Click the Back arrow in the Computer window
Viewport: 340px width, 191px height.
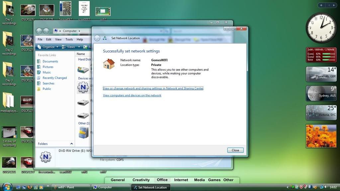click(39, 31)
